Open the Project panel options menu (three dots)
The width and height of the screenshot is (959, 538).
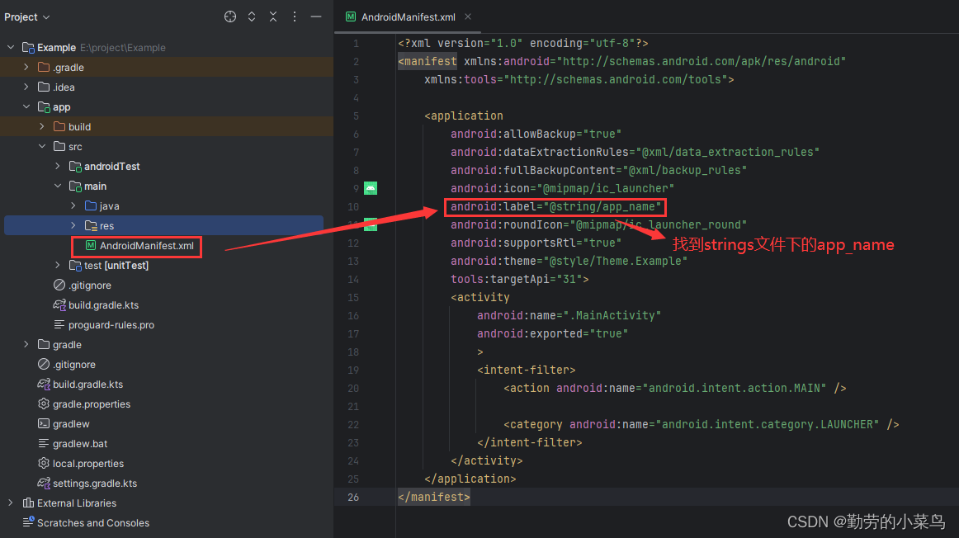[294, 16]
